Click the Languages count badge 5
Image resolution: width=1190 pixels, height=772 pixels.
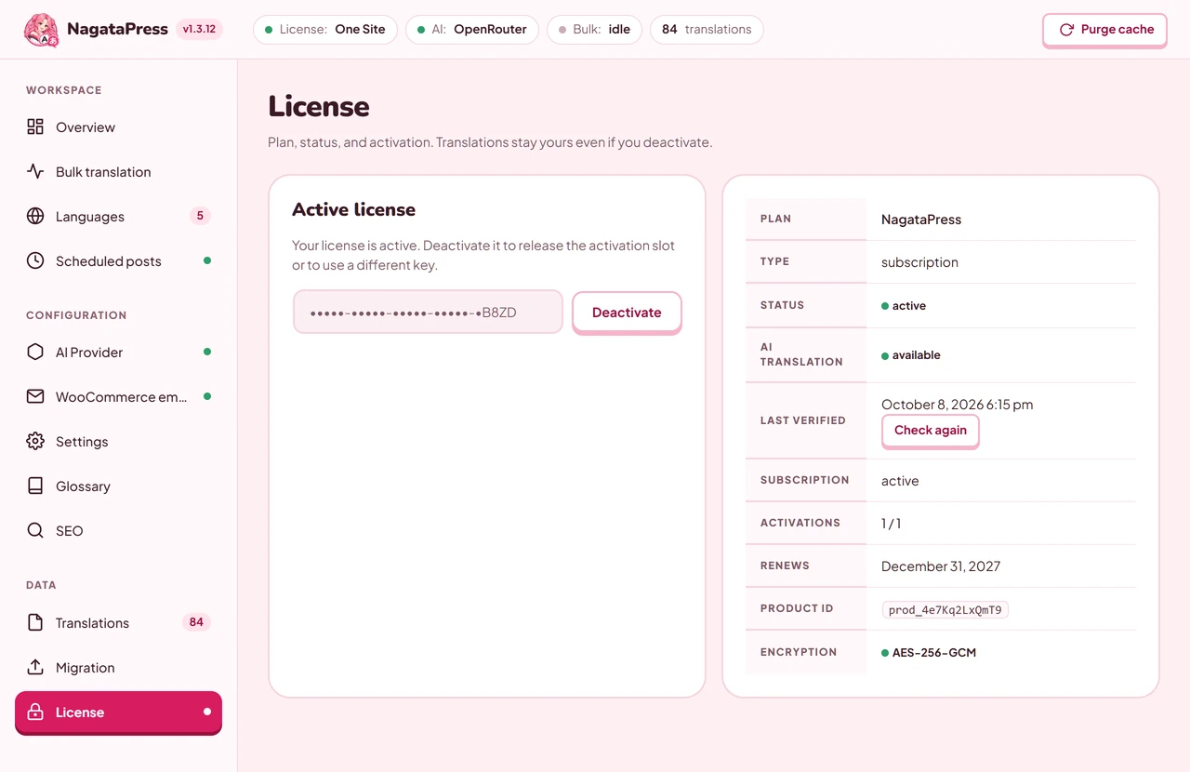pos(199,216)
